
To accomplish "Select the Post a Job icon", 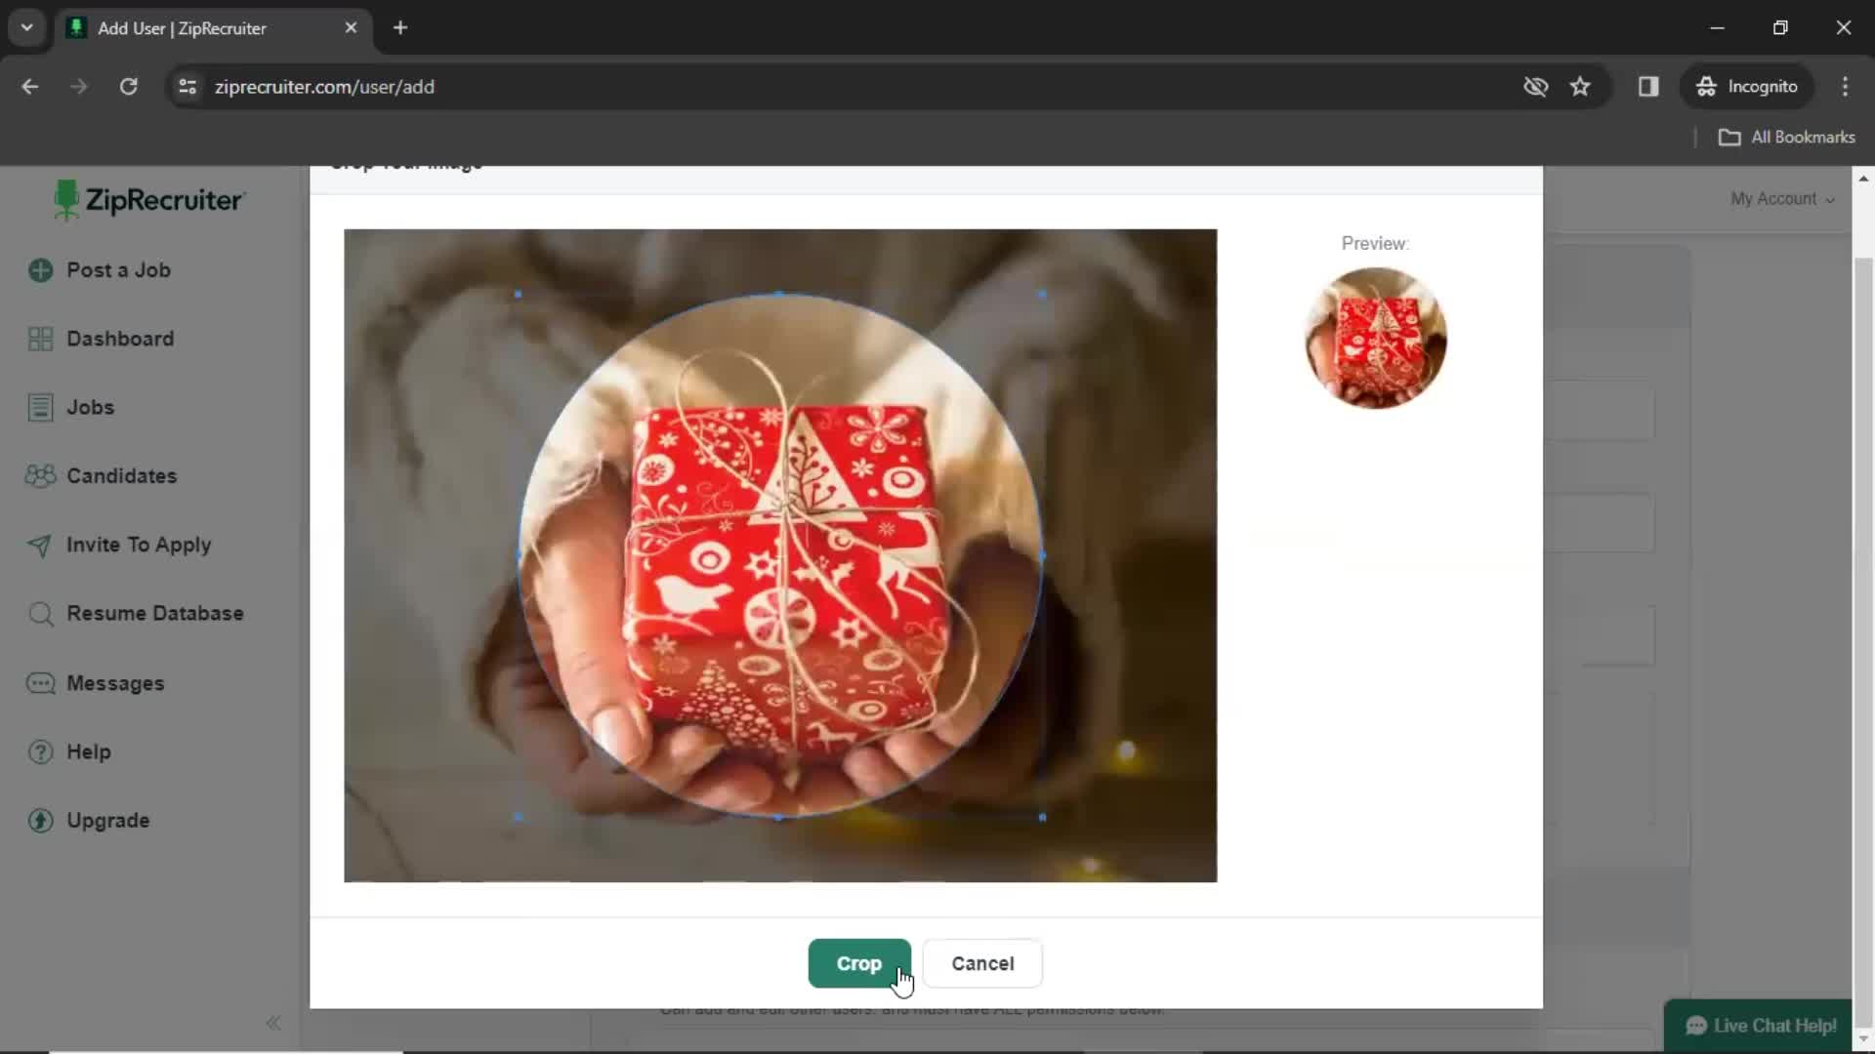I will click(40, 269).
